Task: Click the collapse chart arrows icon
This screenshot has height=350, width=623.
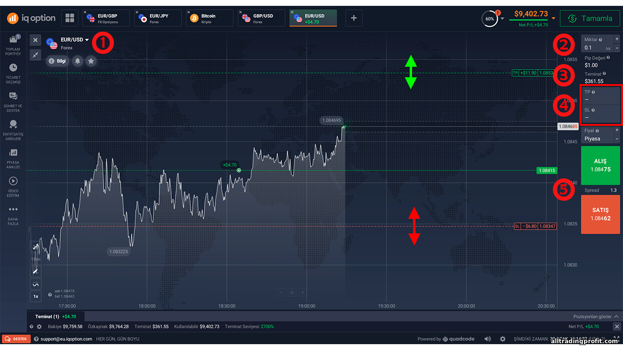Action: pyautogui.click(x=36, y=55)
